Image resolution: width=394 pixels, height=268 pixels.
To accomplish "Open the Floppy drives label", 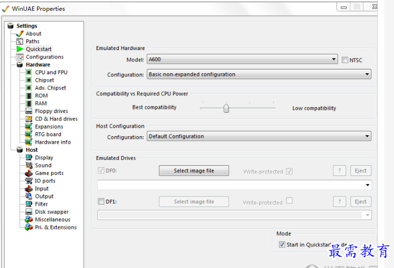I will point(51,111).
